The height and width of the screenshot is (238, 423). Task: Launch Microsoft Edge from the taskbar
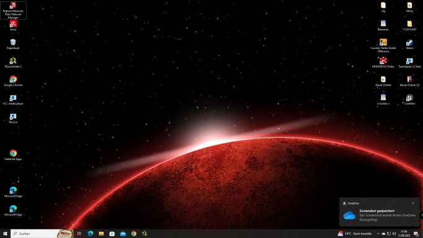point(90,234)
